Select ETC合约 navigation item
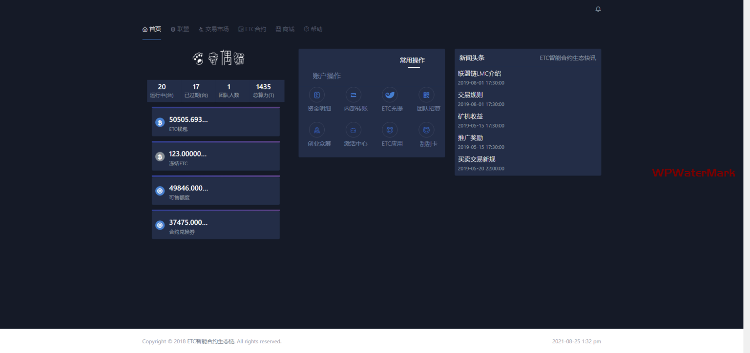This screenshot has height=353, width=750. tap(252, 29)
